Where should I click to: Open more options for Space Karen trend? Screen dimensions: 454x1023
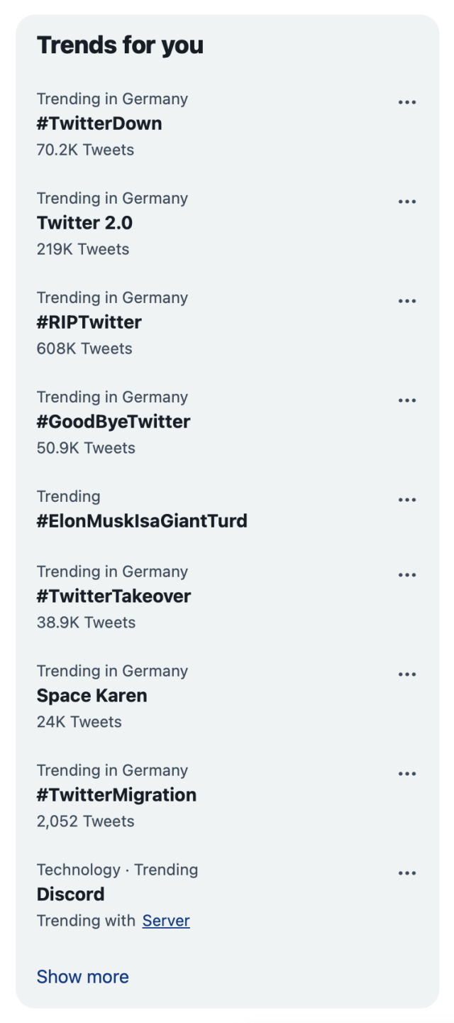pos(408,673)
